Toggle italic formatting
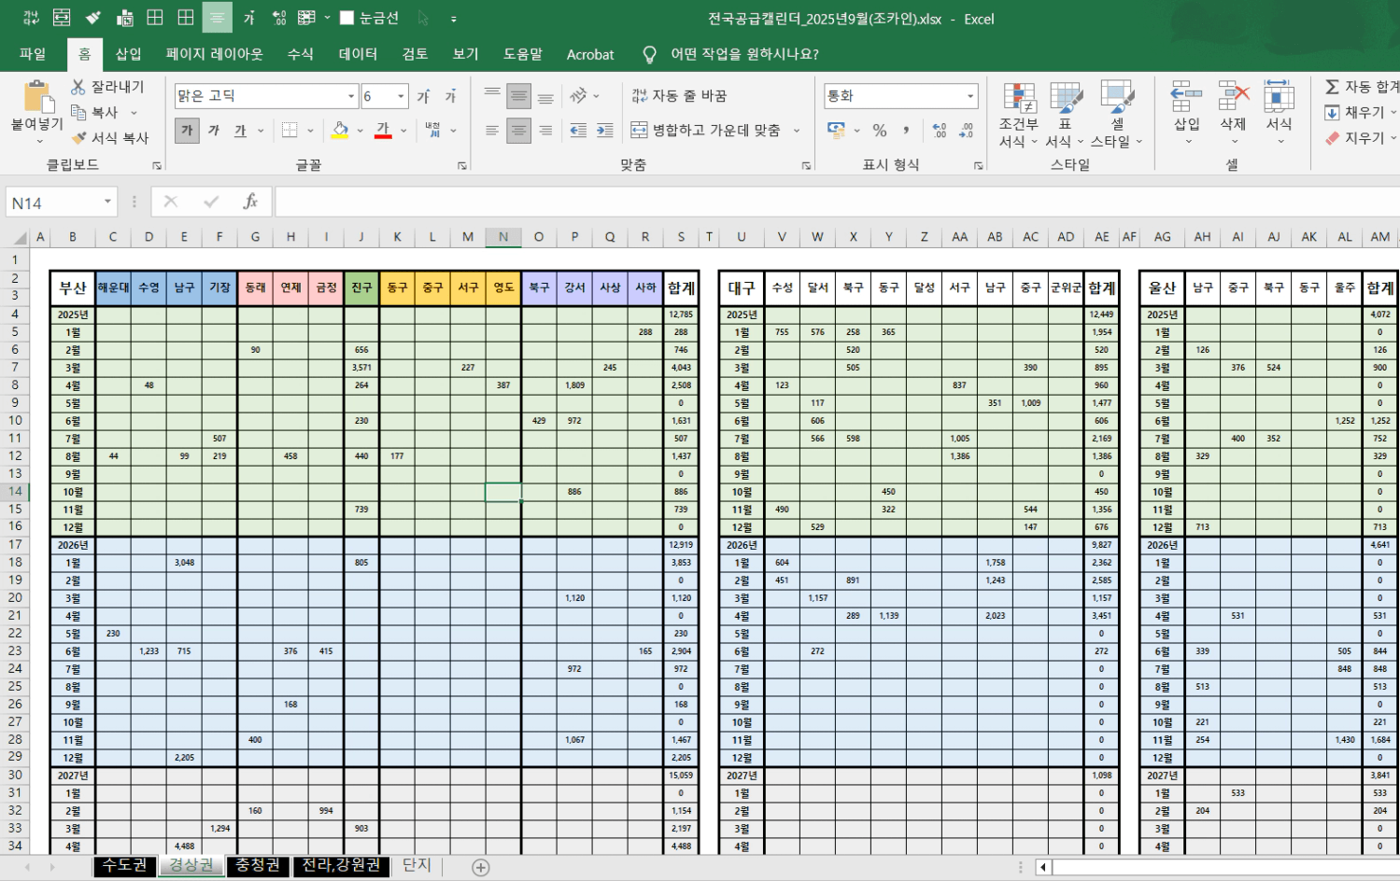This screenshot has height=881, width=1400. pyautogui.click(x=214, y=131)
